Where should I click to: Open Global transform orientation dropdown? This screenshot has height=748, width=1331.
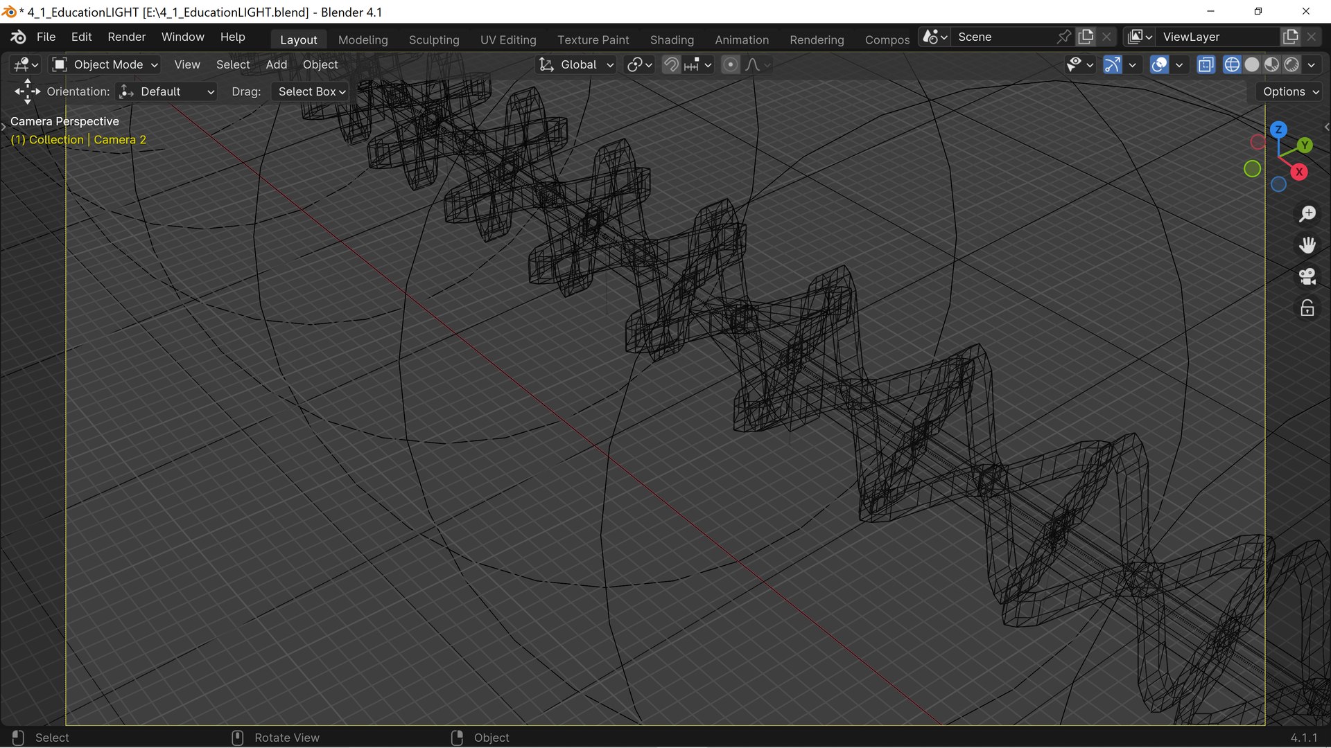click(577, 64)
